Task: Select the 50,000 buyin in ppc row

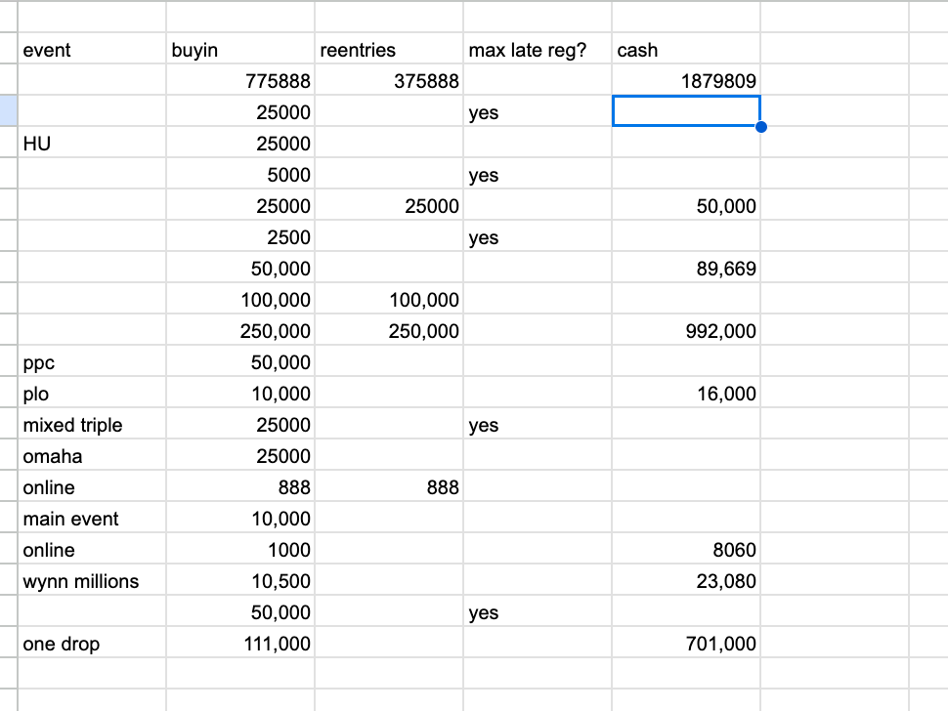Action: [240, 361]
